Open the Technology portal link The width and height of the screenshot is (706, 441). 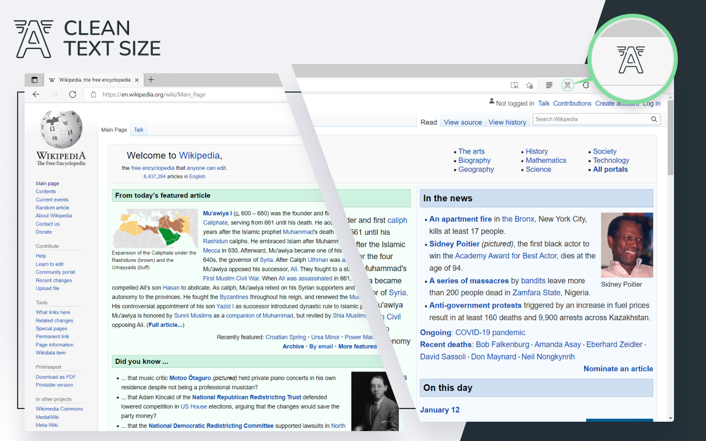(x=611, y=160)
